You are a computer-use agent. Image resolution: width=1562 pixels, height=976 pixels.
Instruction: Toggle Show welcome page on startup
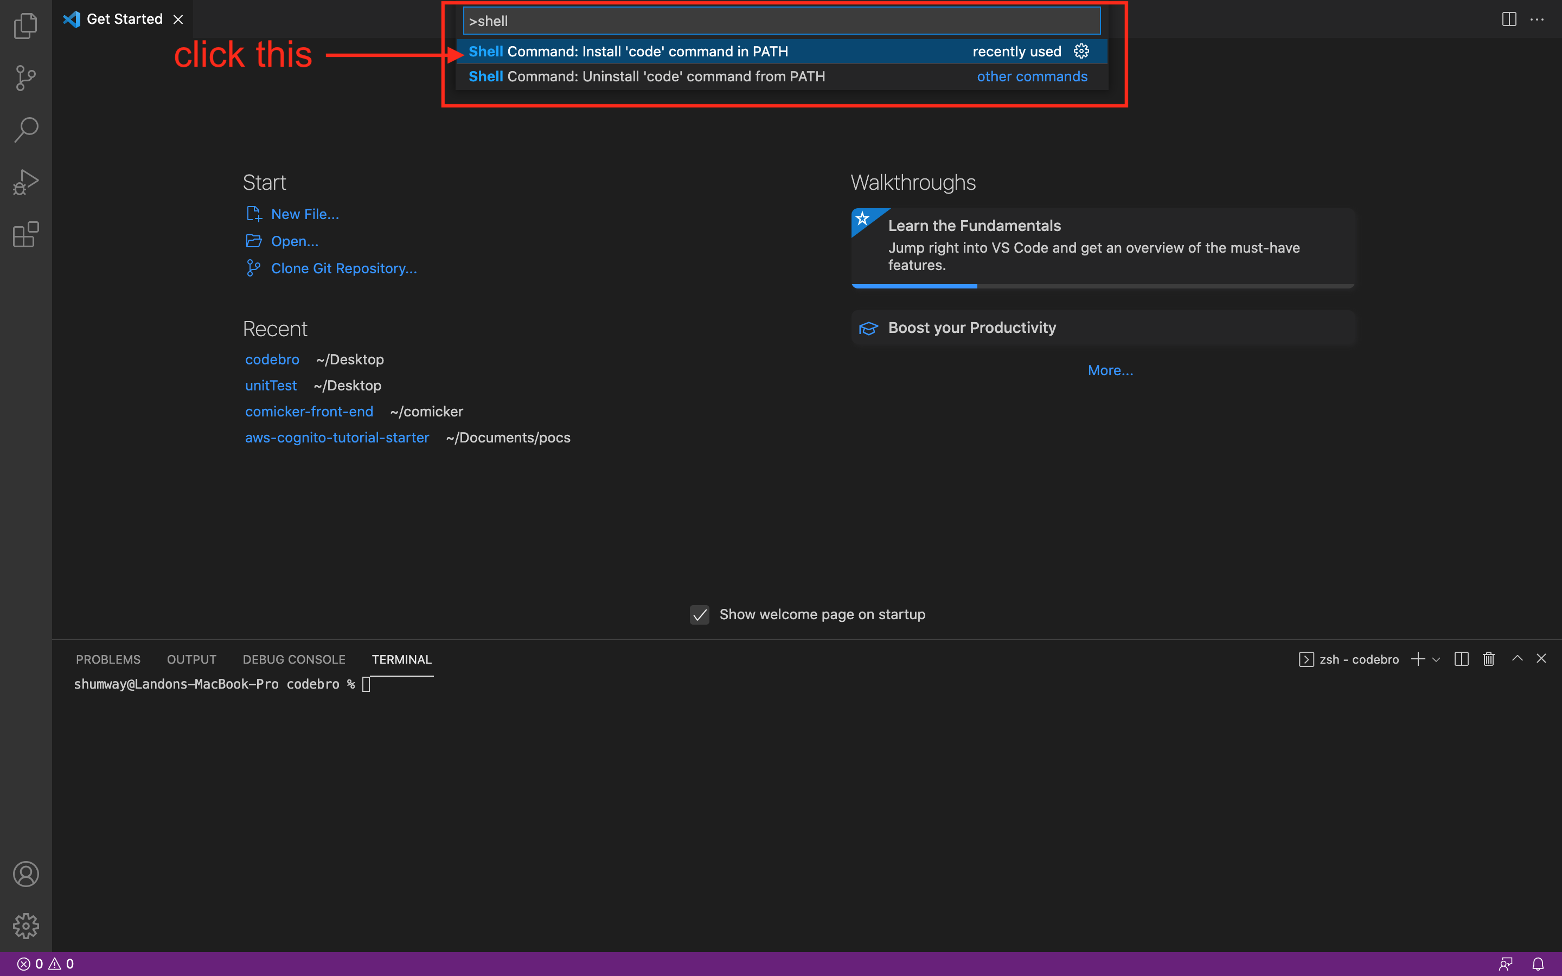click(700, 614)
